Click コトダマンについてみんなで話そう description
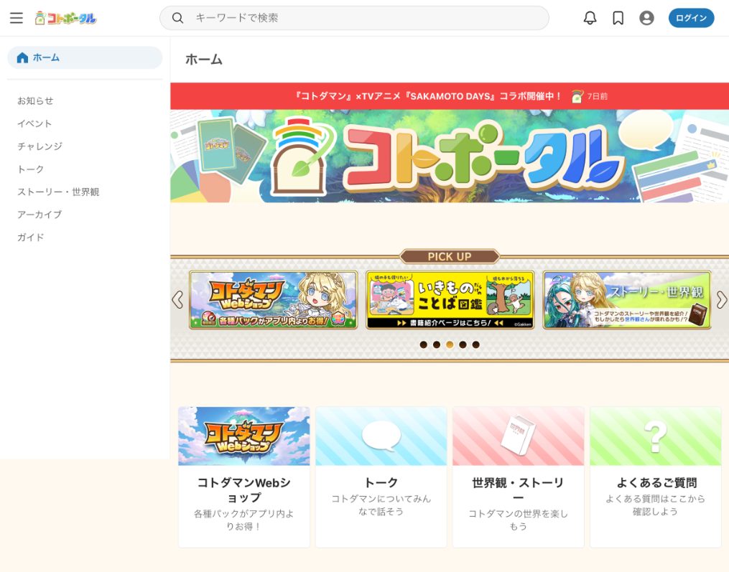Image resolution: width=729 pixels, height=572 pixels. (381, 505)
